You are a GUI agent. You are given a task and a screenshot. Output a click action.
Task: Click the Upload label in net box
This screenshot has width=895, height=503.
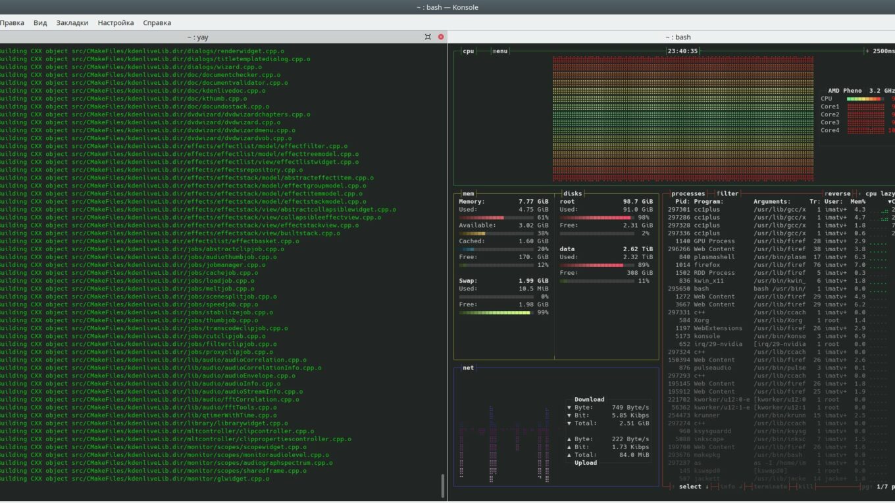tap(586, 463)
